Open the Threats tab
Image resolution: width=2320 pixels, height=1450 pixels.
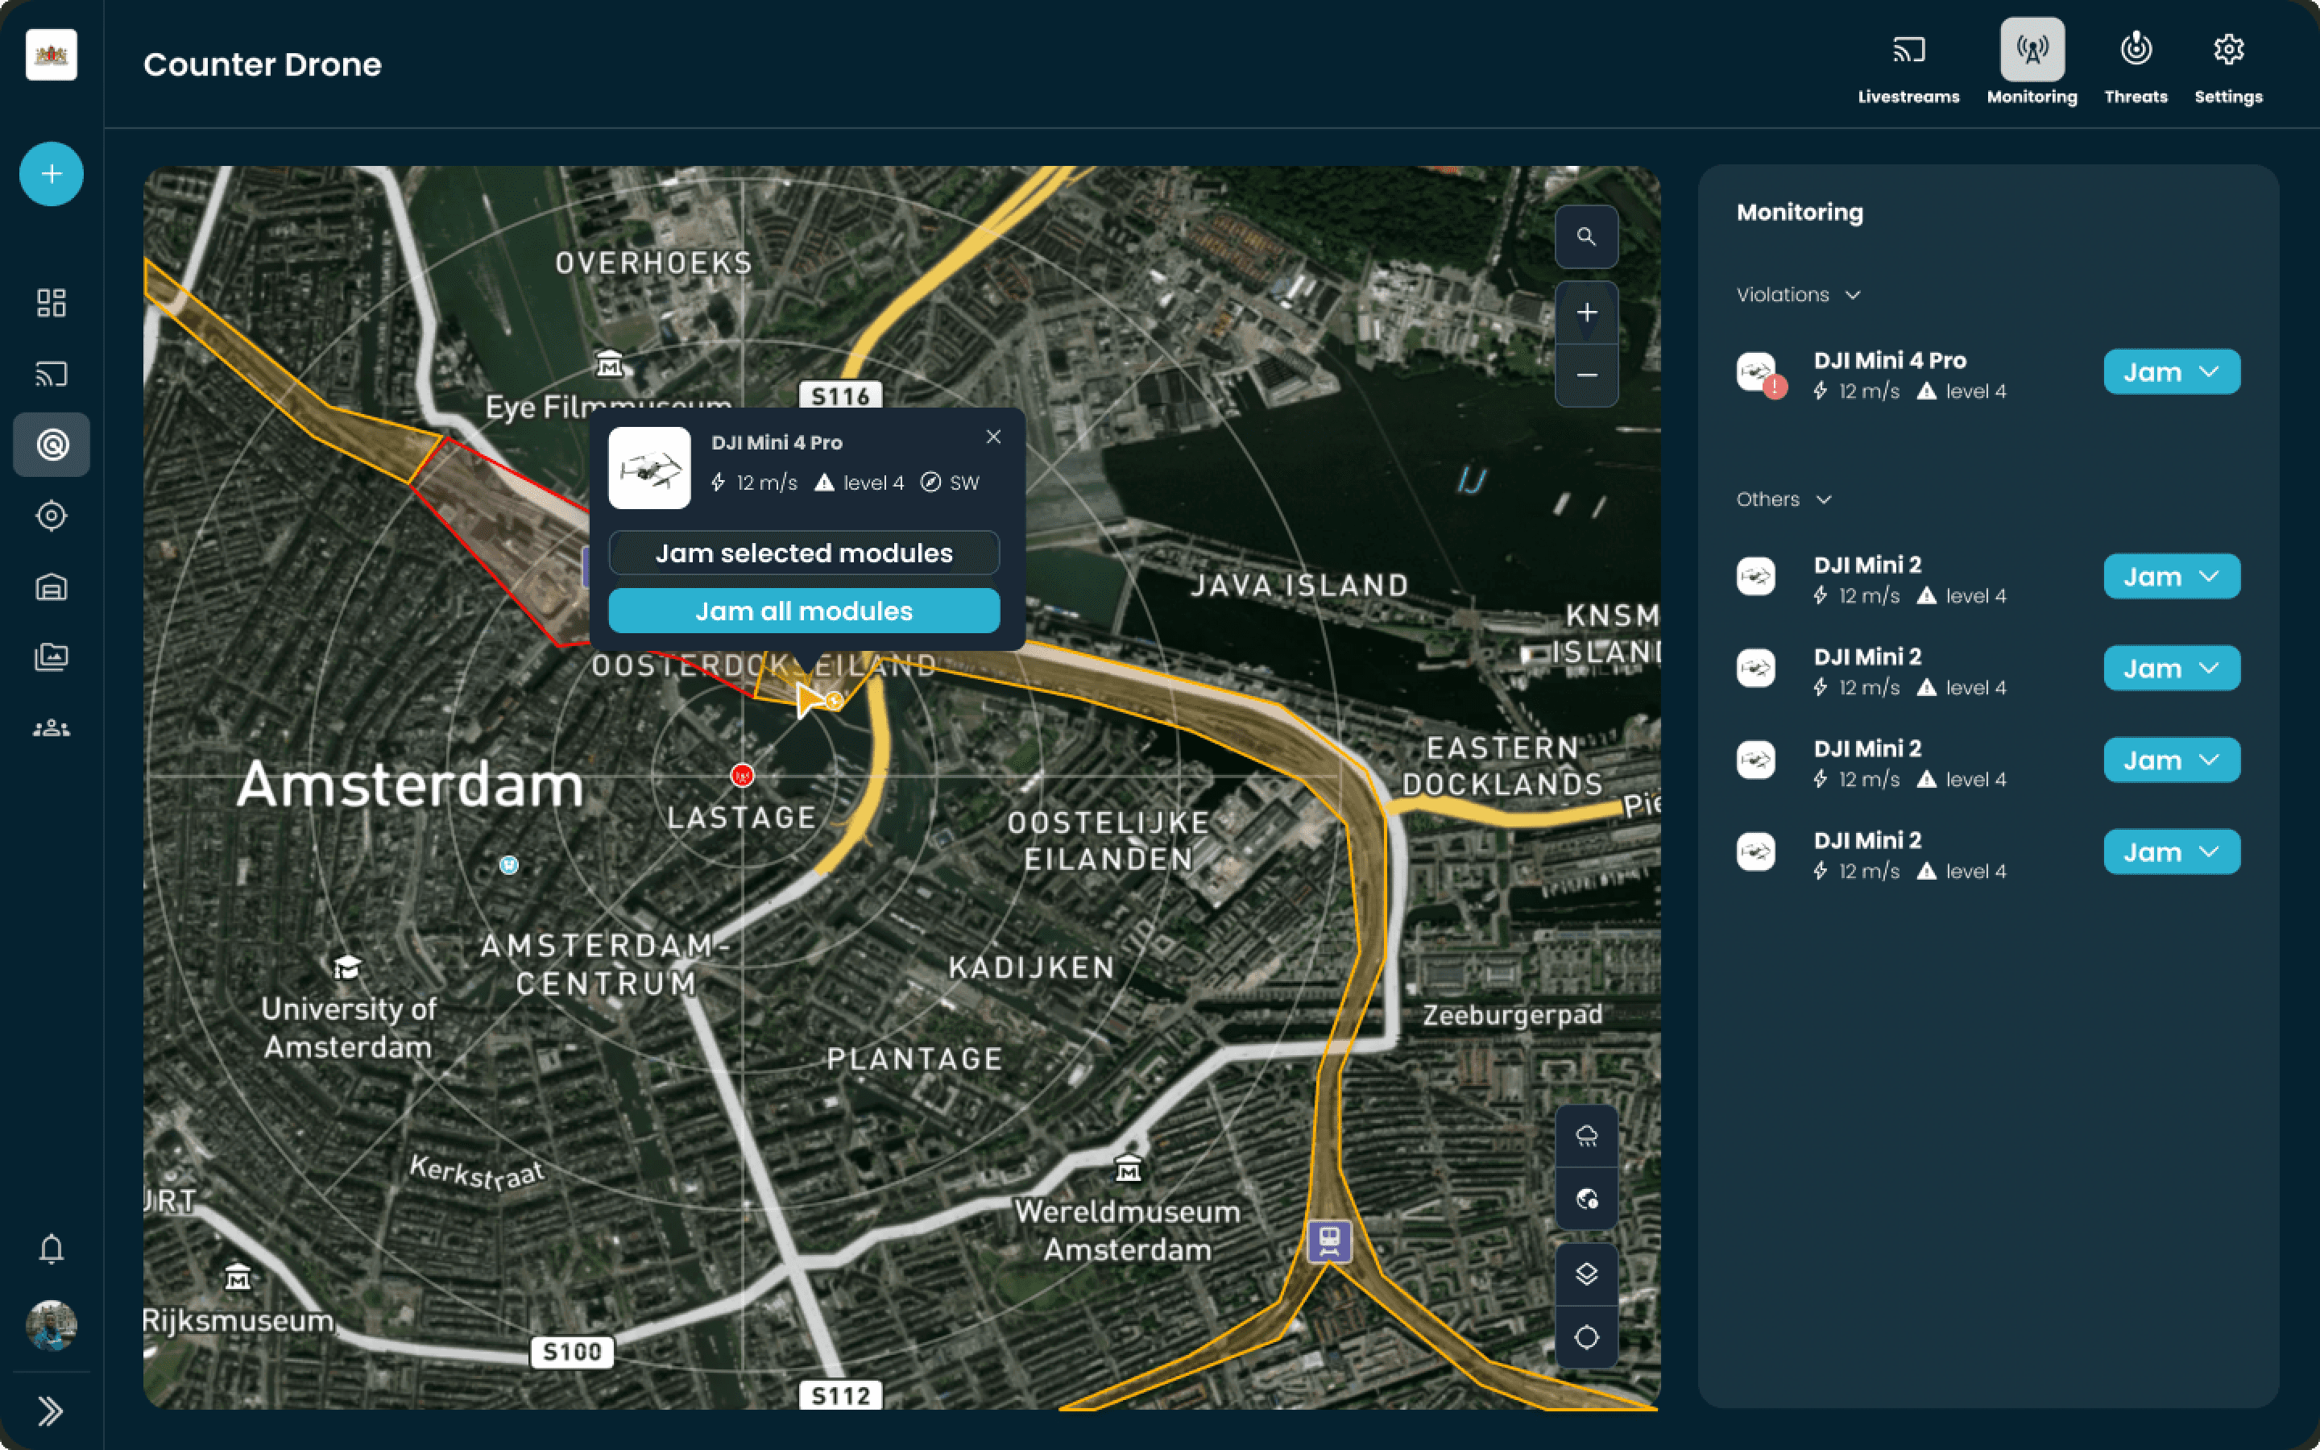click(x=2136, y=64)
